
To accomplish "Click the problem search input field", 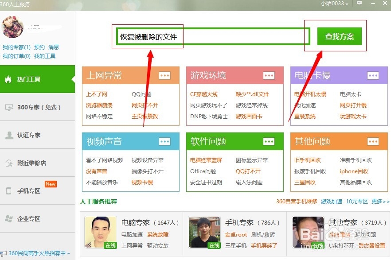I will [x=213, y=36].
